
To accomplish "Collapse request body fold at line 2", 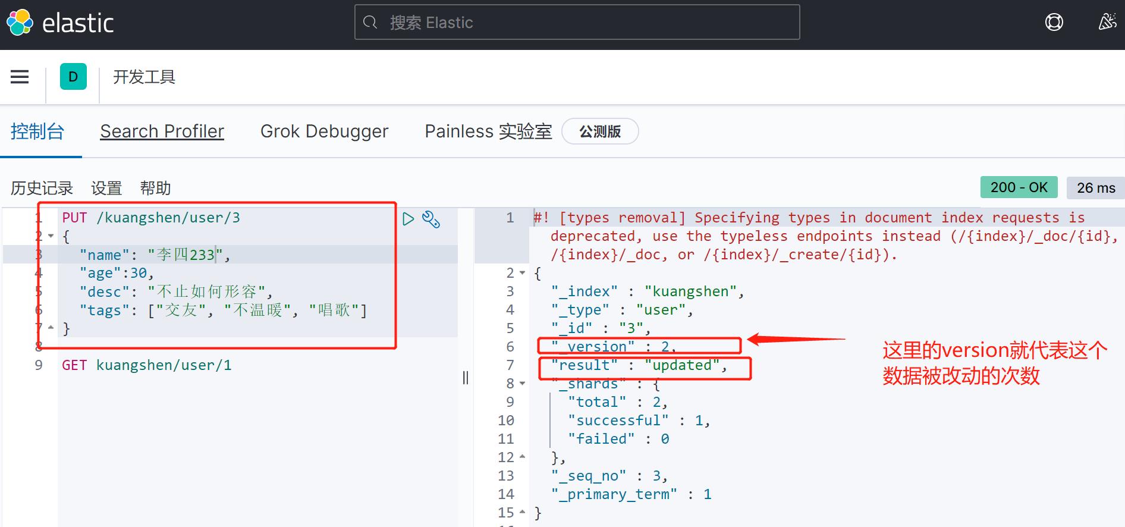I will pyautogui.click(x=51, y=236).
